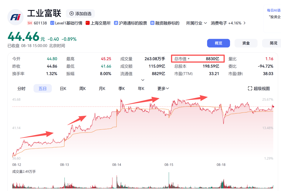Open 更多 chart period dropdown
The height and width of the screenshot is (191, 281).
click(x=163, y=88)
